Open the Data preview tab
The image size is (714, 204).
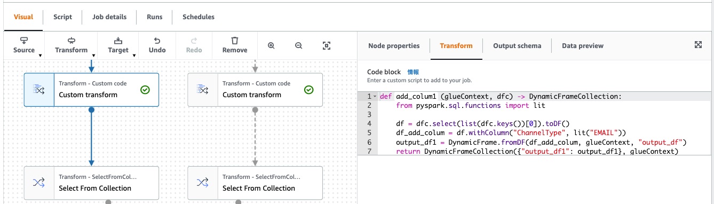coord(583,45)
